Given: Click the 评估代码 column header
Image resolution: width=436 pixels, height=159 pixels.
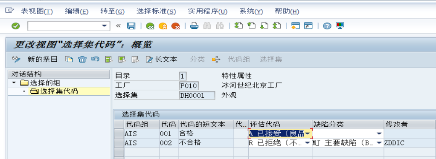Looking at the screenshot, I should [280, 125].
